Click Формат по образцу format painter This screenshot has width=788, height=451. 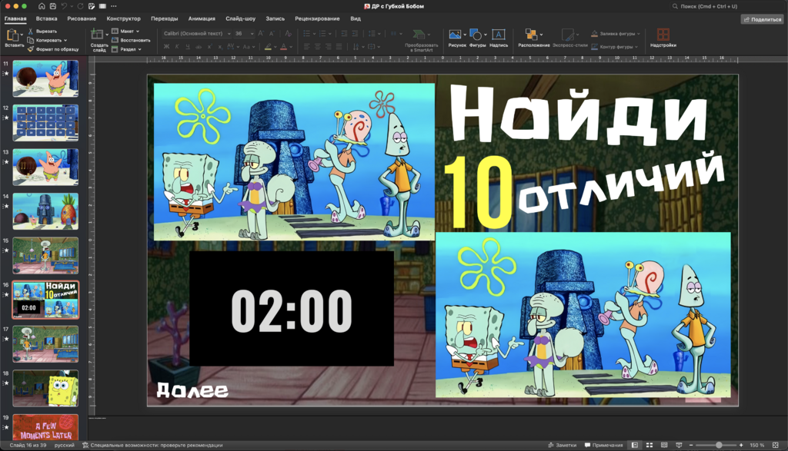pos(53,49)
